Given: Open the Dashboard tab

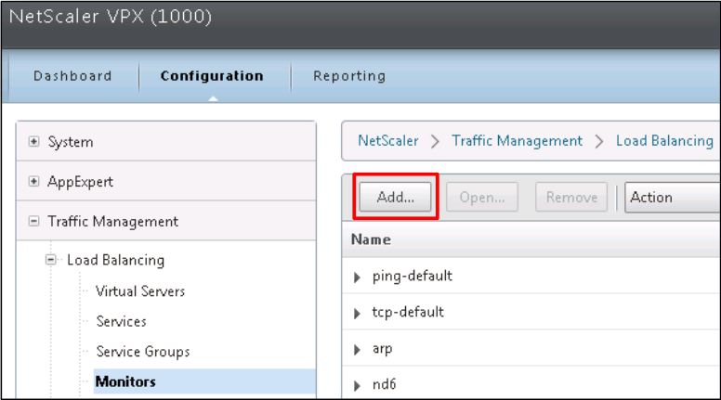Looking at the screenshot, I should tap(72, 76).
